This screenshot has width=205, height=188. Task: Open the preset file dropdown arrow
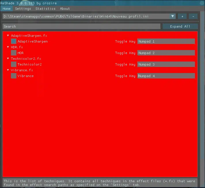[x=172, y=16]
